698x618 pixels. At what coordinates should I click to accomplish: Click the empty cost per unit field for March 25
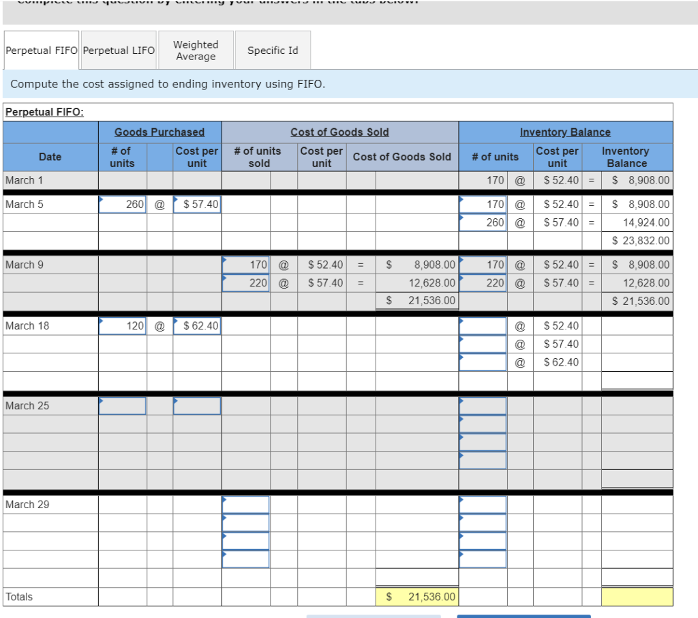(x=197, y=405)
